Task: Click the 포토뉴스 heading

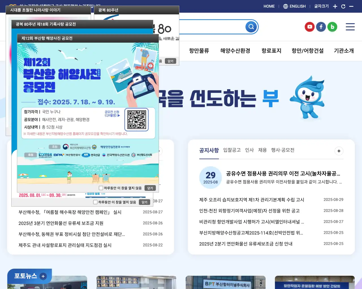Action: point(26,276)
